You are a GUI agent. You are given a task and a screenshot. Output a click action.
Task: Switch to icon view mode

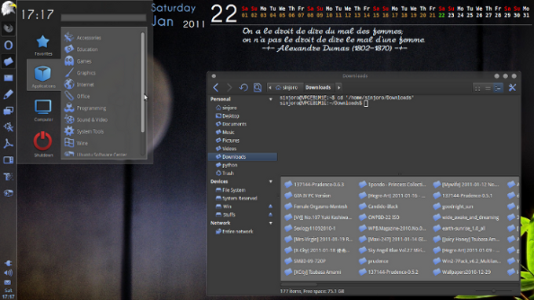click(477, 88)
